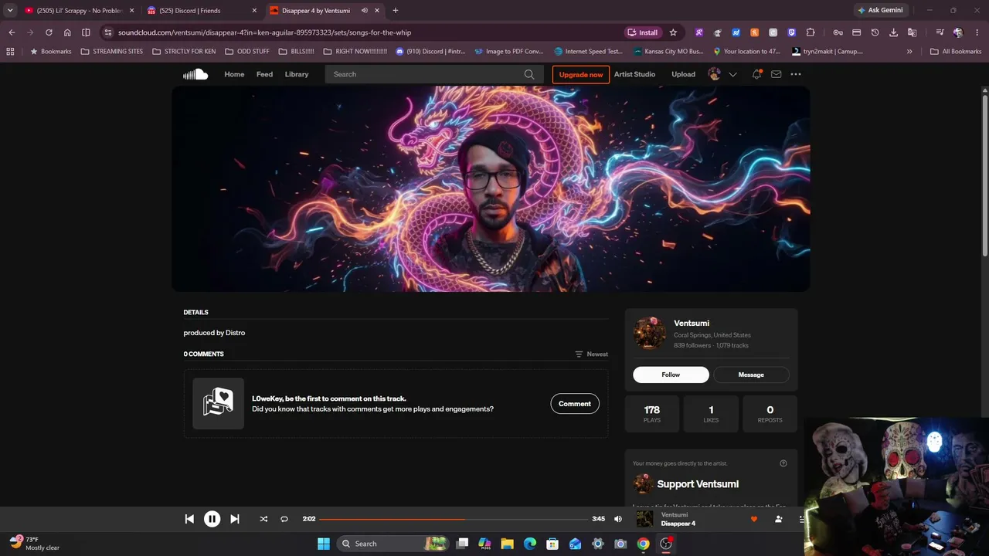
Task: Switch to the Discord Friends tab
Action: (201, 11)
